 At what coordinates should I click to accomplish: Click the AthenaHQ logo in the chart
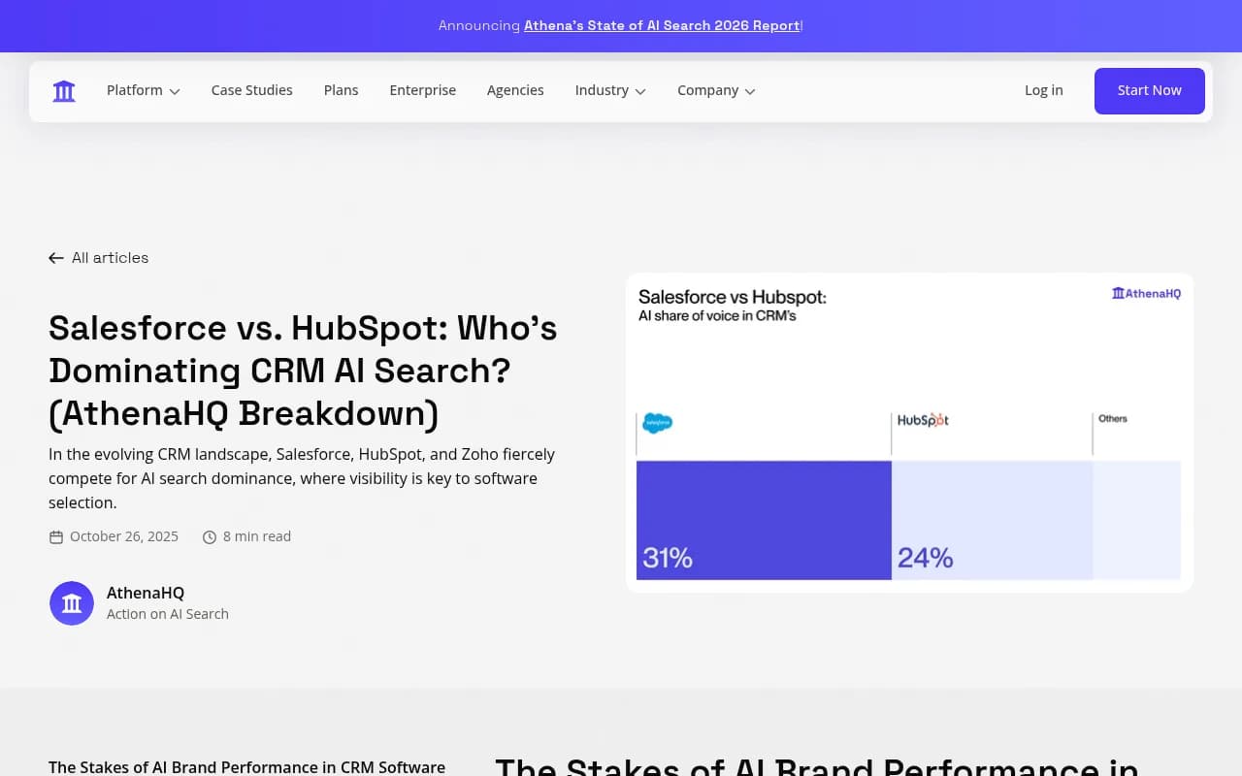coord(1146,293)
